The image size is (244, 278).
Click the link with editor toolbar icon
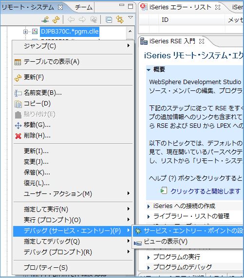tap(120, 19)
